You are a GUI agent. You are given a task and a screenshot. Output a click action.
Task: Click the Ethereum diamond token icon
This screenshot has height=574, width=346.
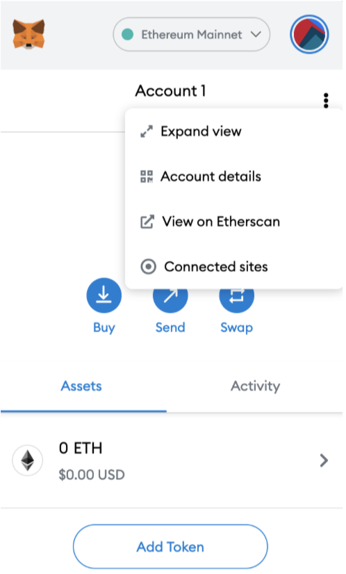tap(27, 460)
